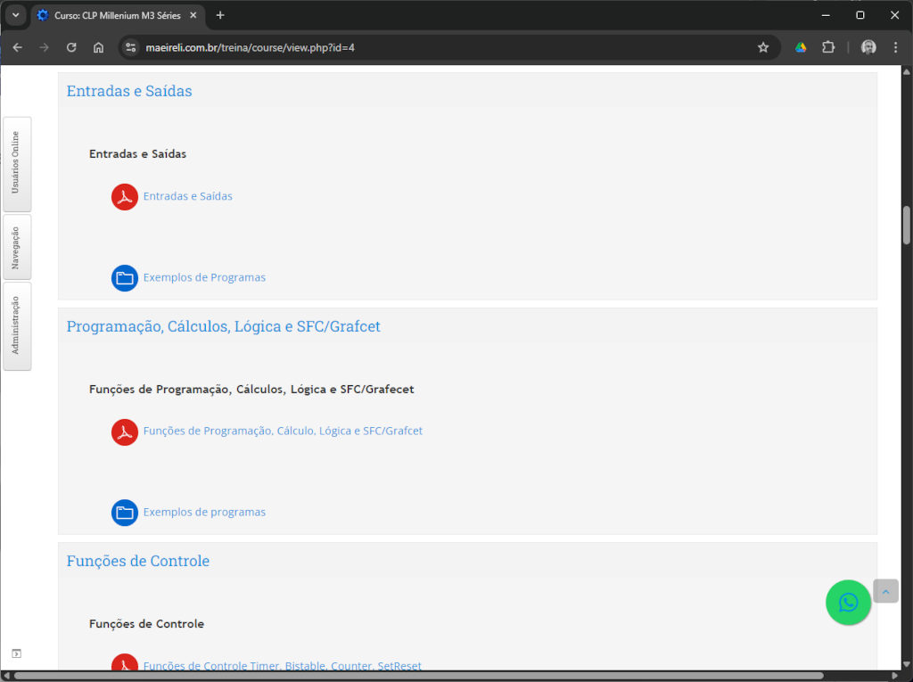Go forward in browser history
913x682 pixels.
coord(45,48)
